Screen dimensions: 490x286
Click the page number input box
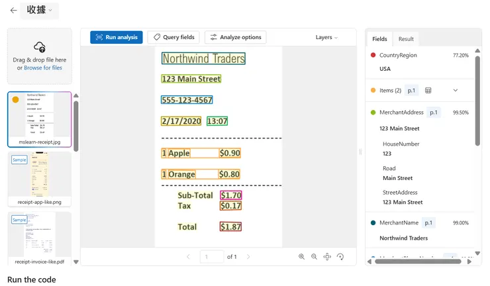[x=212, y=257]
